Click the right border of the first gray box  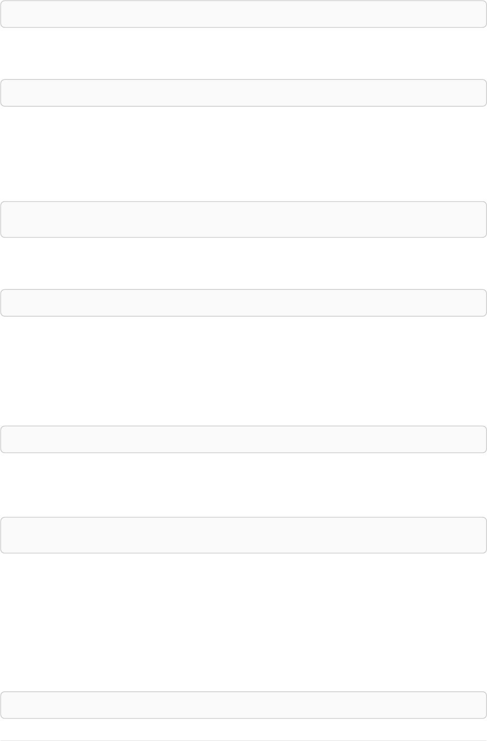(x=487, y=14)
